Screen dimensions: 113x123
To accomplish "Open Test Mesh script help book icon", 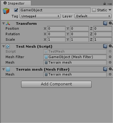I will coord(105,46).
